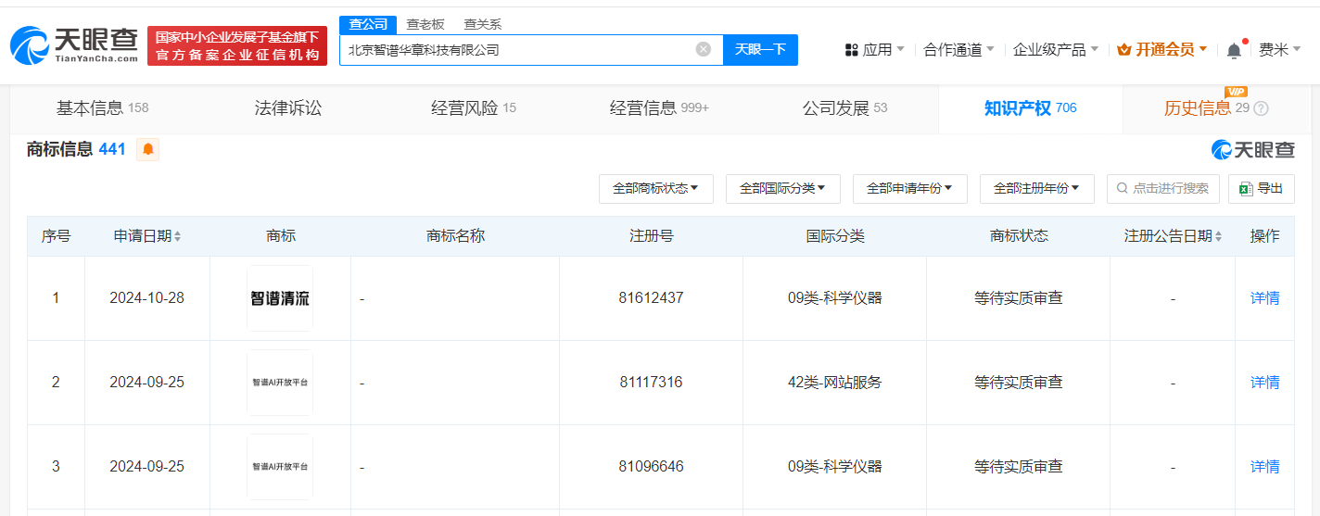Open the 费米 user account menu

click(x=1280, y=50)
